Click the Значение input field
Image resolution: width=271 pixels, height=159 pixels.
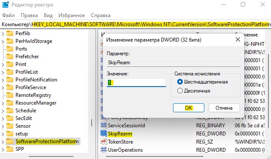pos(136,83)
